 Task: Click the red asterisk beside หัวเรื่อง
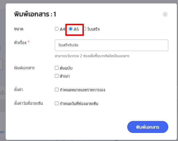click(x=29, y=42)
